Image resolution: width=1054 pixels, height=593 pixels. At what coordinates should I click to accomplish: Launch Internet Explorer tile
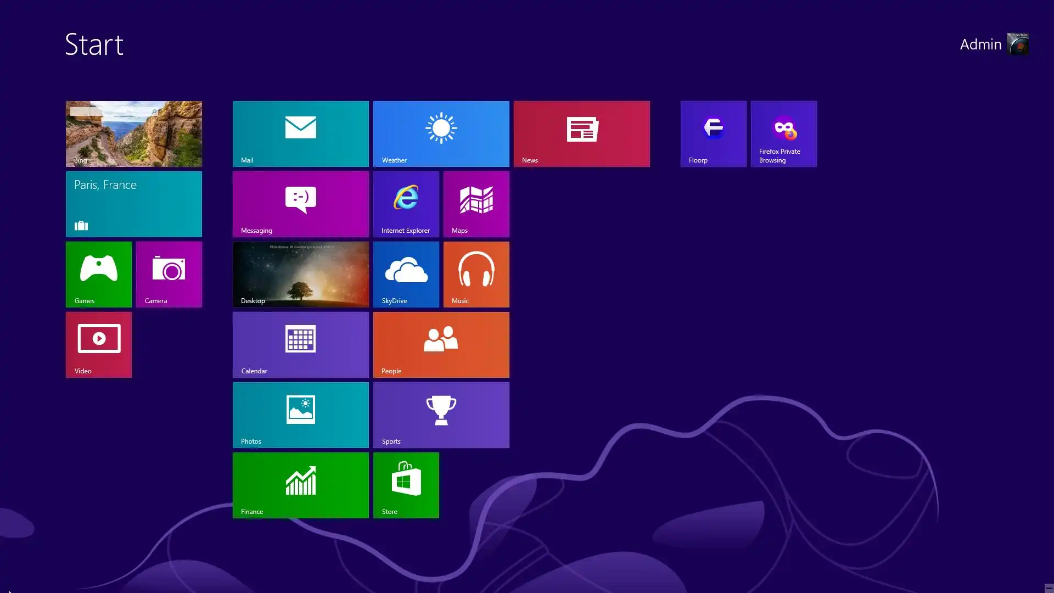click(406, 204)
